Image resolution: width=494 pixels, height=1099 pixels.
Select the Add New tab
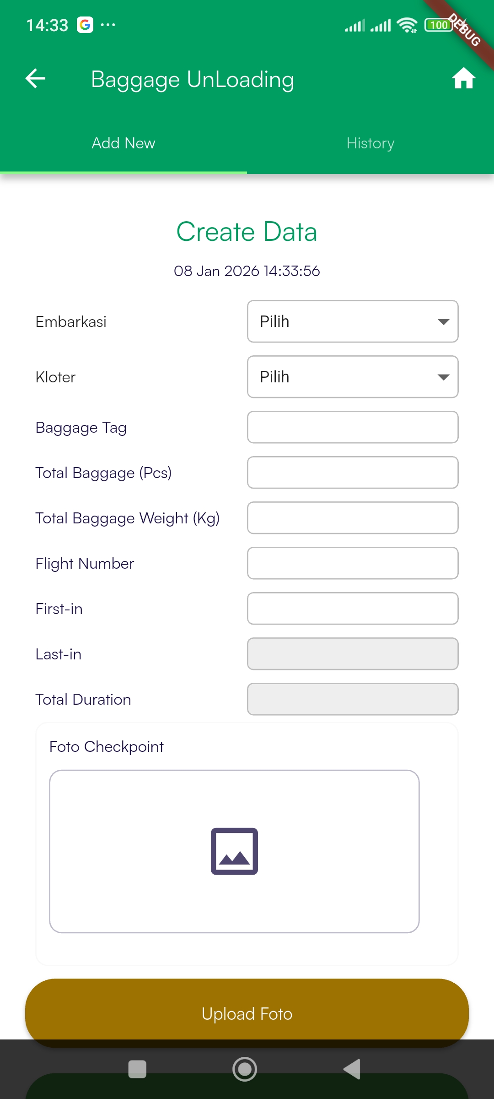123,143
